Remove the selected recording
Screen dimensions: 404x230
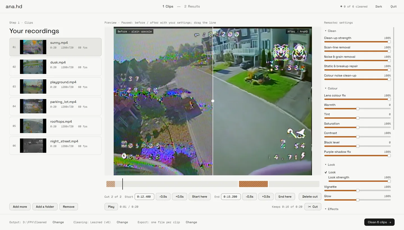tap(69, 207)
